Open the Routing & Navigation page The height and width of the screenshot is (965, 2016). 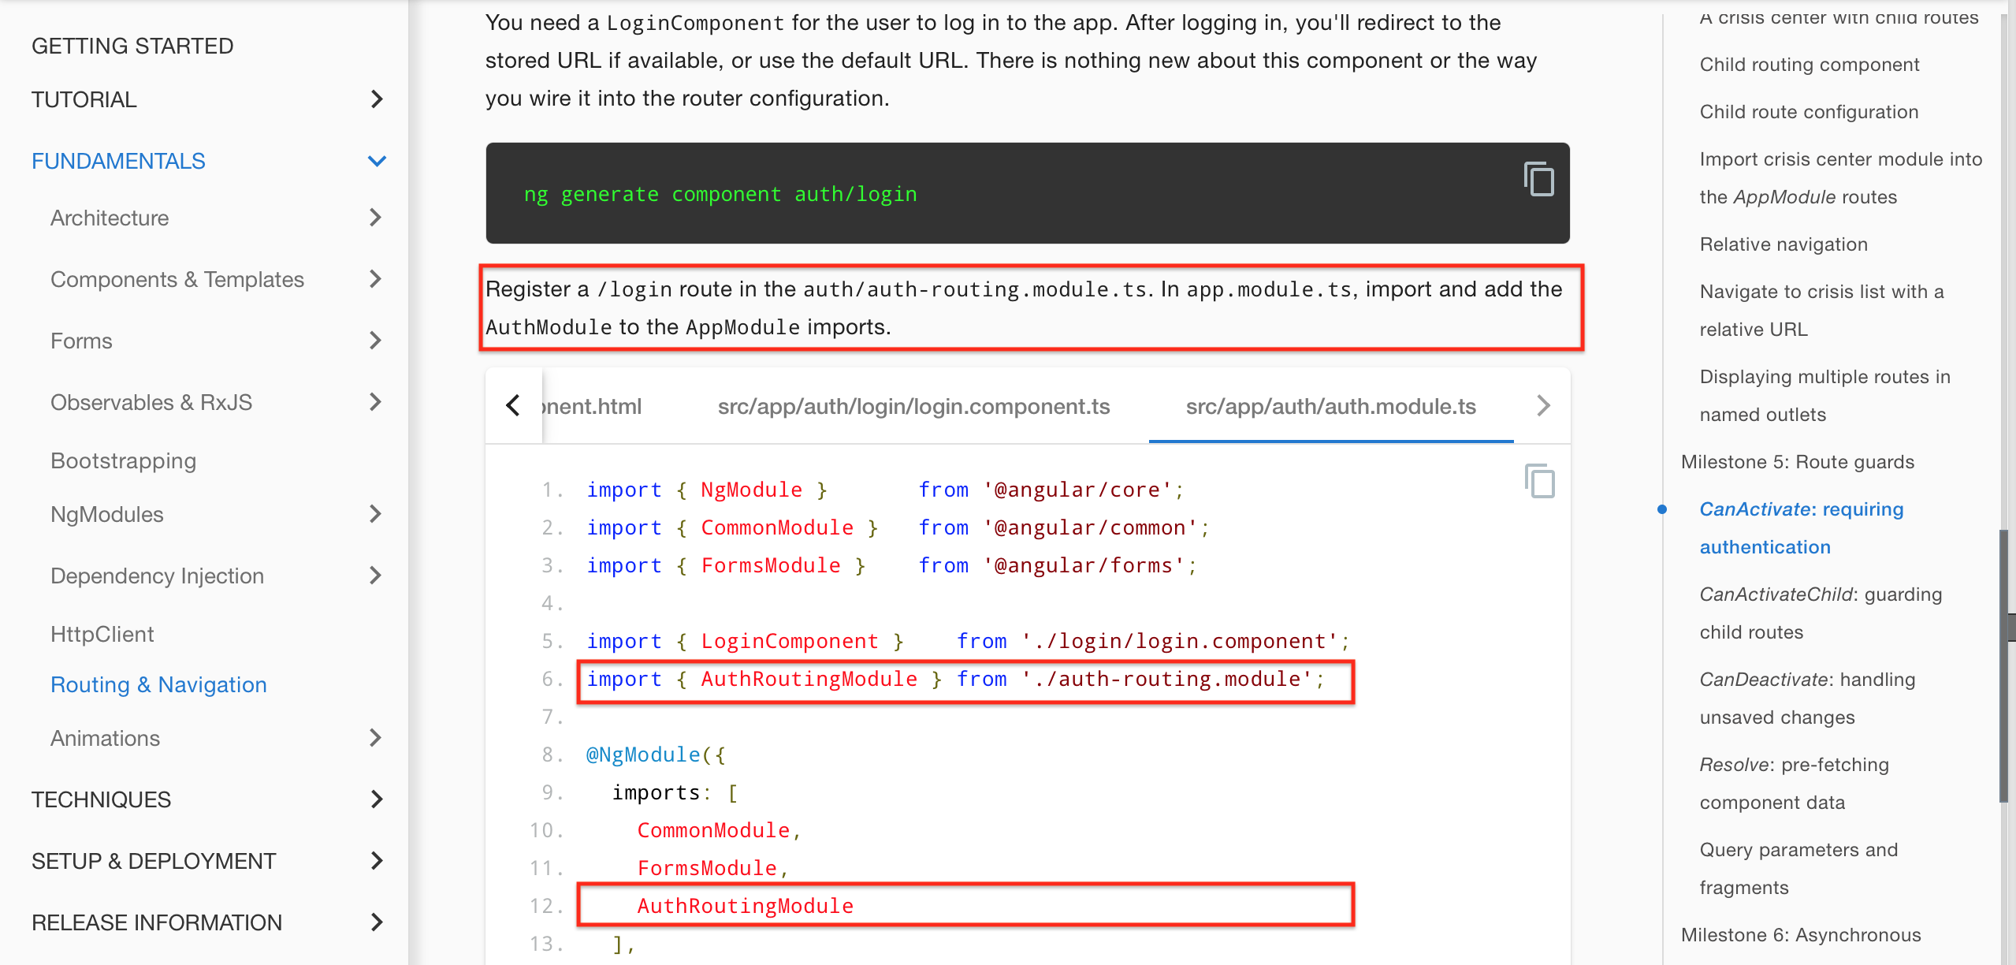click(x=158, y=684)
